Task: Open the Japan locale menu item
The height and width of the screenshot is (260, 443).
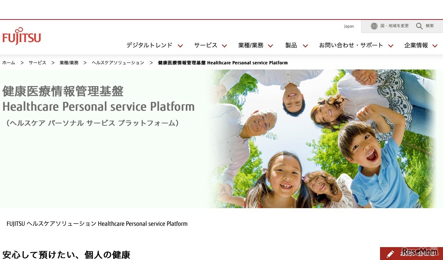Action: pyautogui.click(x=349, y=26)
